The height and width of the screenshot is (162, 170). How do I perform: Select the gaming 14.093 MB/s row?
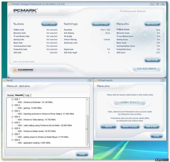[x=30, y=108]
